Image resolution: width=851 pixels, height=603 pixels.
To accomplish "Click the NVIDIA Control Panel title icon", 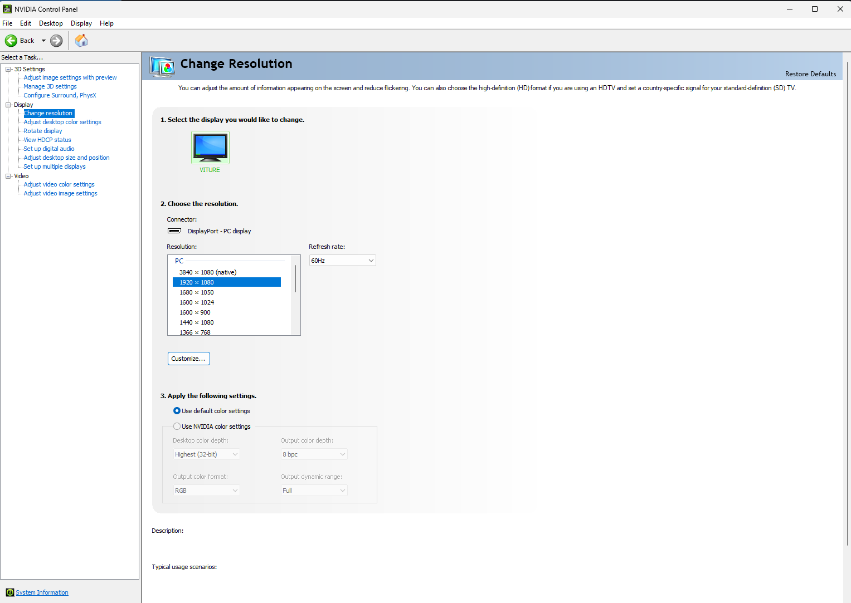I will click(7, 9).
